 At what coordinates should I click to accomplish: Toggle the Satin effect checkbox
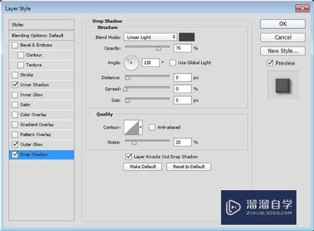click(x=15, y=105)
